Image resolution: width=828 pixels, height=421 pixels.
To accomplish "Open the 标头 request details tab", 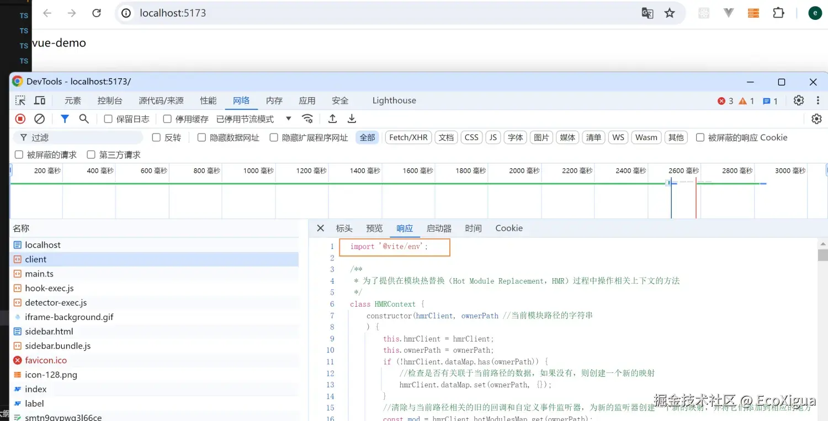I will point(344,228).
